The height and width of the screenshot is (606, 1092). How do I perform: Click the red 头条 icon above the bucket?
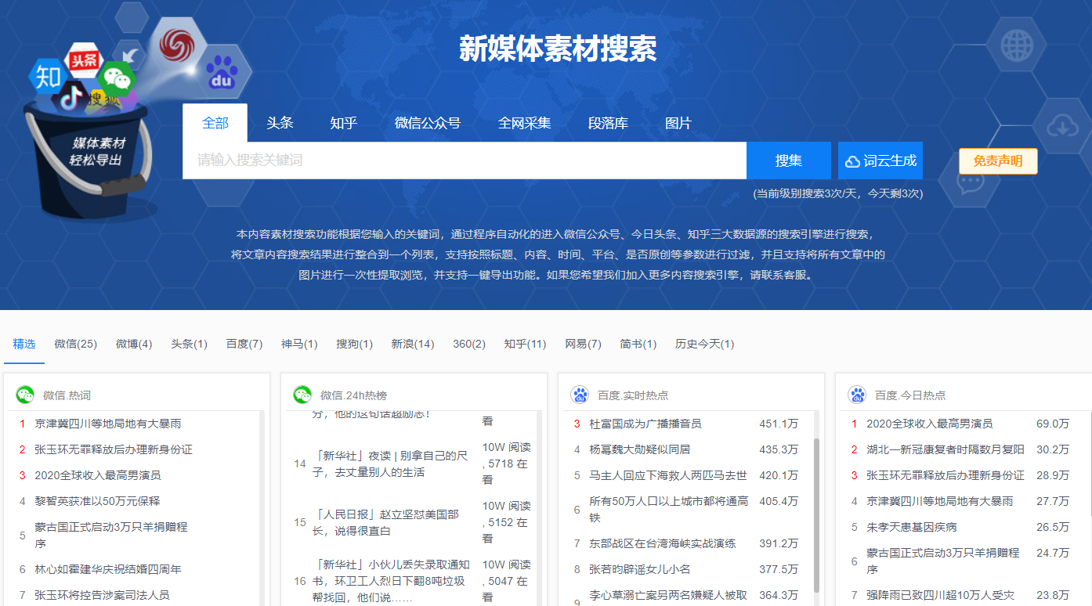(84, 61)
